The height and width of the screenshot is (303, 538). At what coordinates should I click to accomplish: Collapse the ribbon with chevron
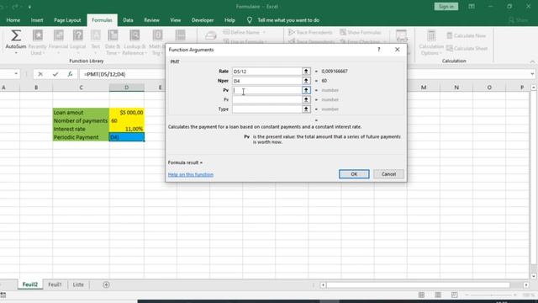(532, 61)
